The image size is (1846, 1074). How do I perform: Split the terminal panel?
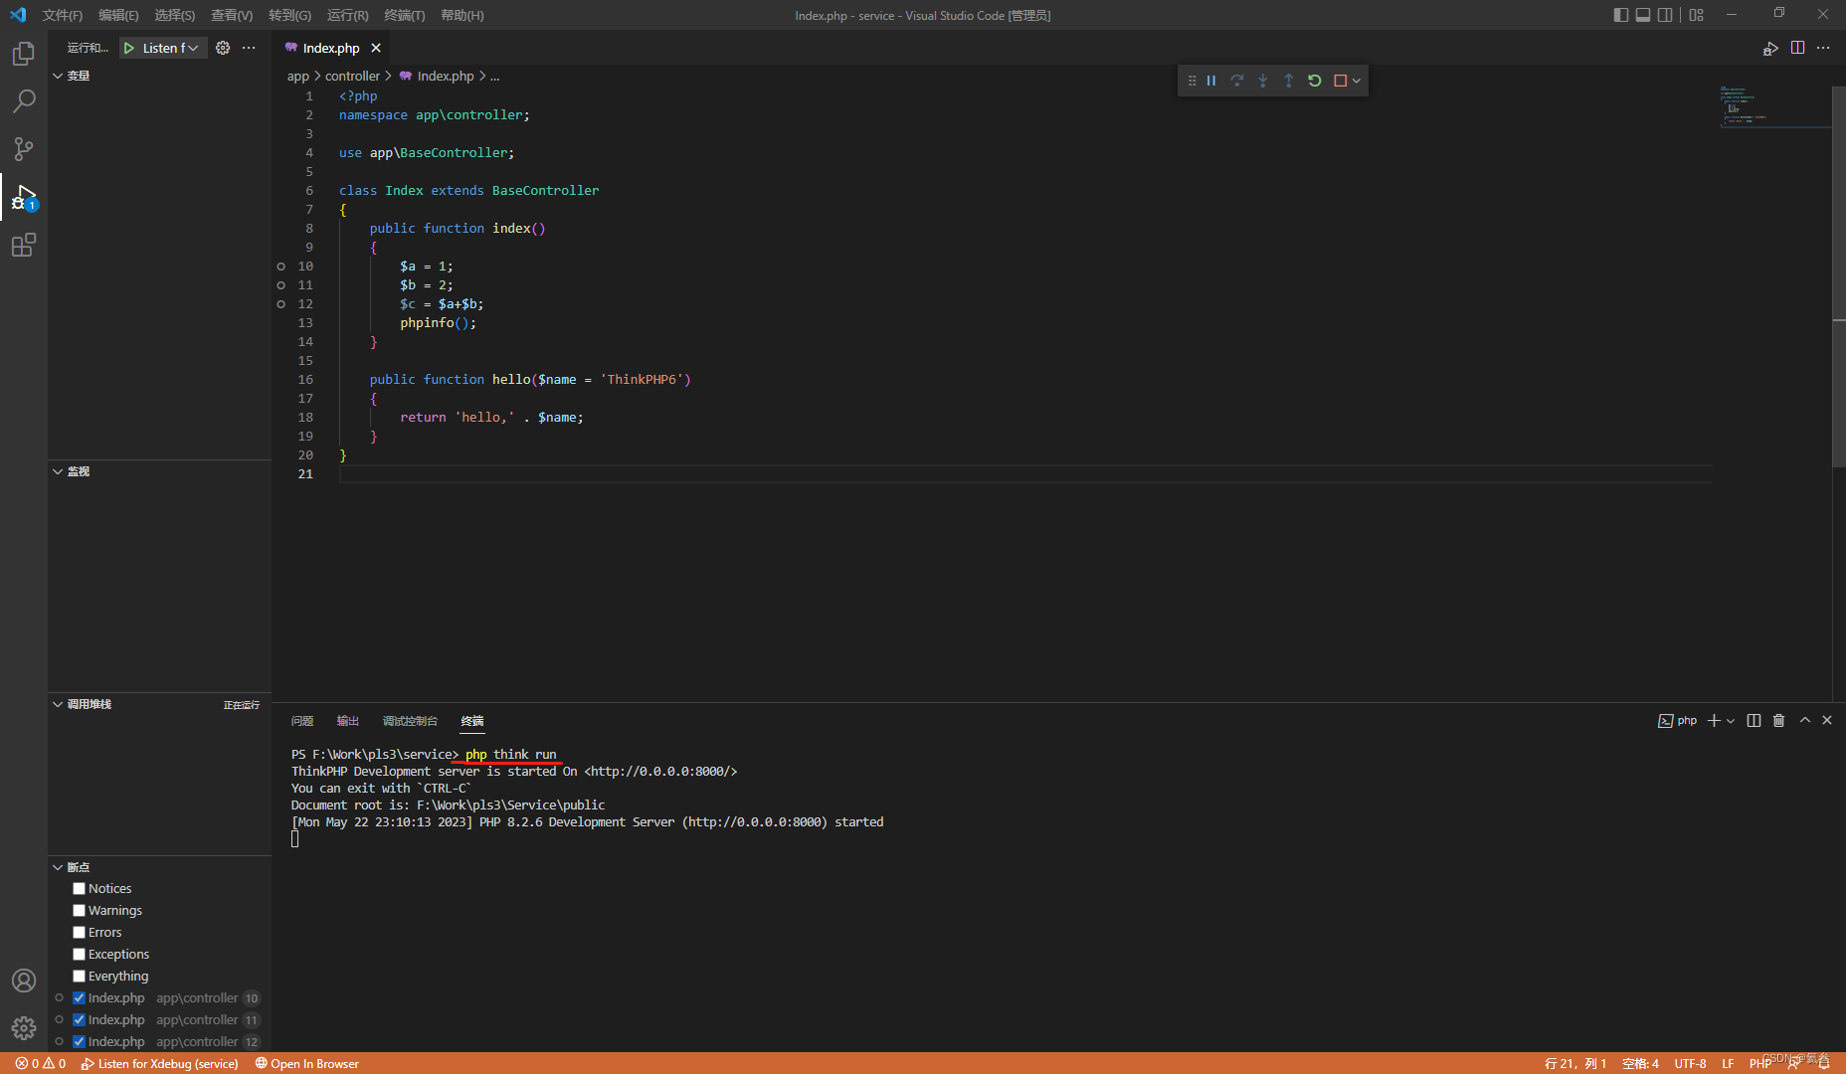click(1754, 720)
